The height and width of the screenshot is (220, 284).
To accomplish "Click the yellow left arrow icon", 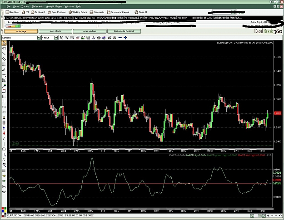I will coord(4,176).
